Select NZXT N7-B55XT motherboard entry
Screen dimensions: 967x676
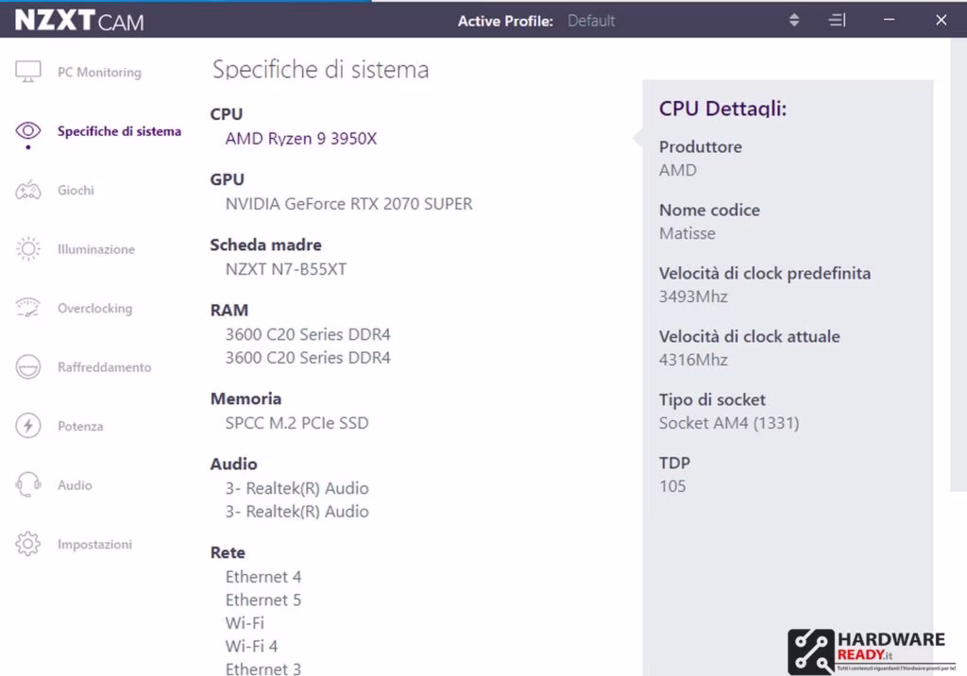click(x=285, y=269)
